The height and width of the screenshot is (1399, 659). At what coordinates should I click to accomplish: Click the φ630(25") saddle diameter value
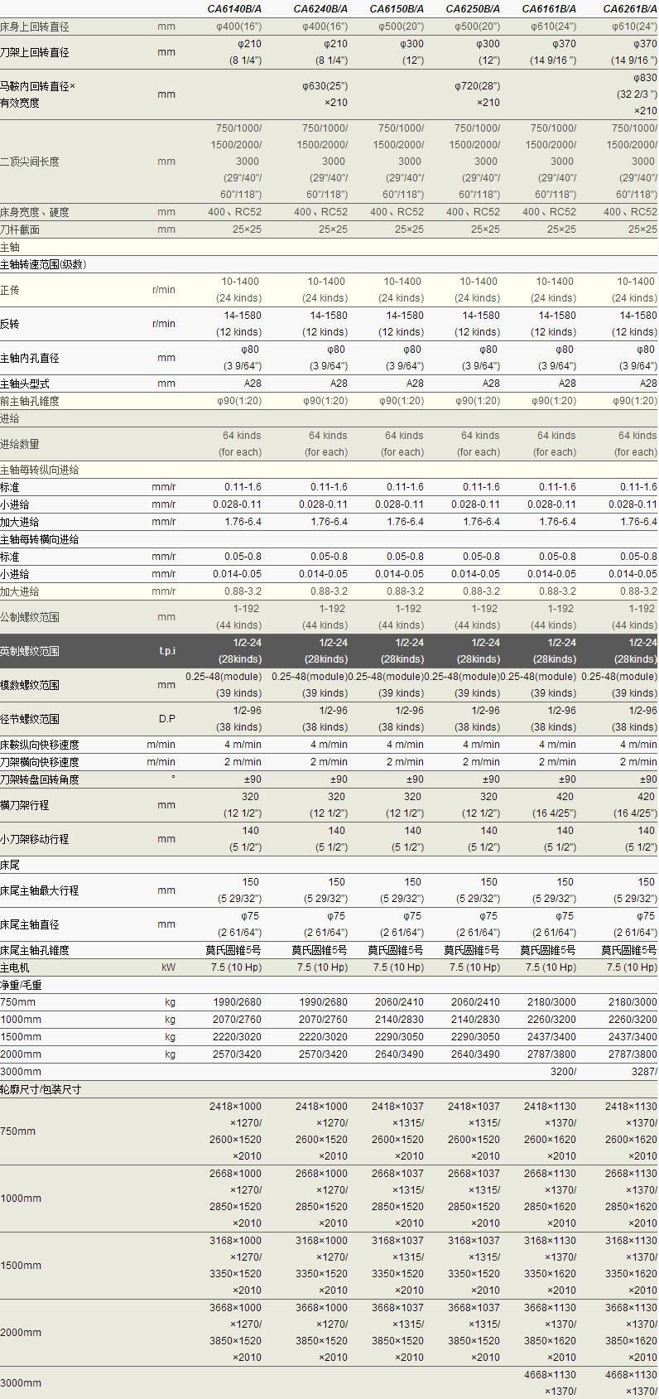325,86
